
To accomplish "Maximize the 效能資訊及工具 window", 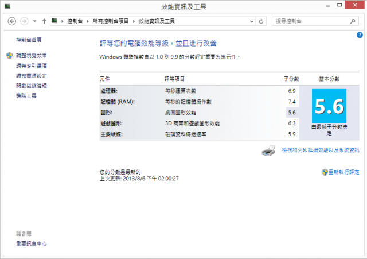I will point(339,5).
